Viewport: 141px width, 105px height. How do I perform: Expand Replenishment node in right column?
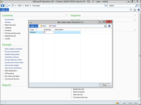click(71, 89)
